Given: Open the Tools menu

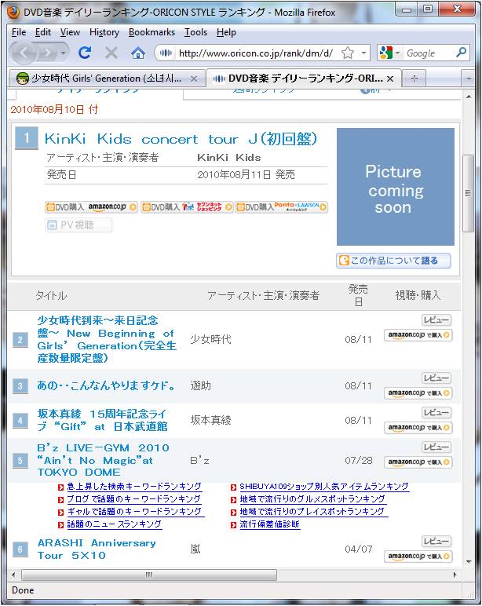Looking at the screenshot, I should click(195, 32).
